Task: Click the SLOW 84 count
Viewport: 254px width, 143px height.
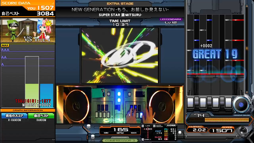Action: pyautogui.click(x=158, y=138)
